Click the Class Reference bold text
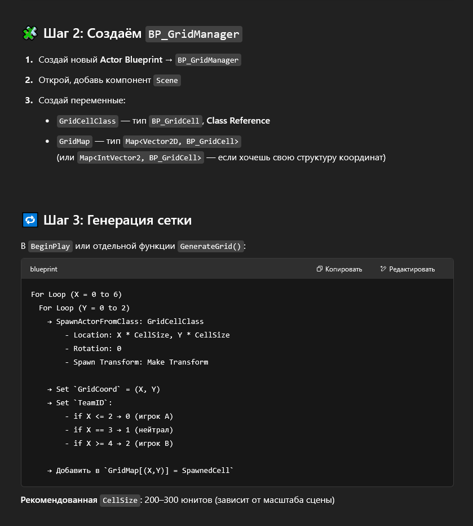The height and width of the screenshot is (526, 473). tap(238, 121)
